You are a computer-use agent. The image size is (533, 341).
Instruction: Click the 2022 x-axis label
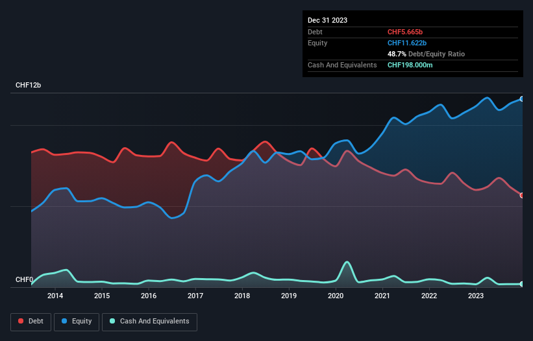[429, 296]
